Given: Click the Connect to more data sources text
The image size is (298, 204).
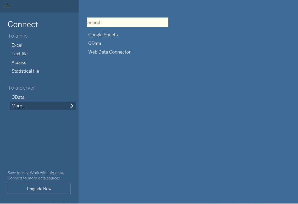Looking at the screenshot, I should pyautogui.click(x=34, y=178).
